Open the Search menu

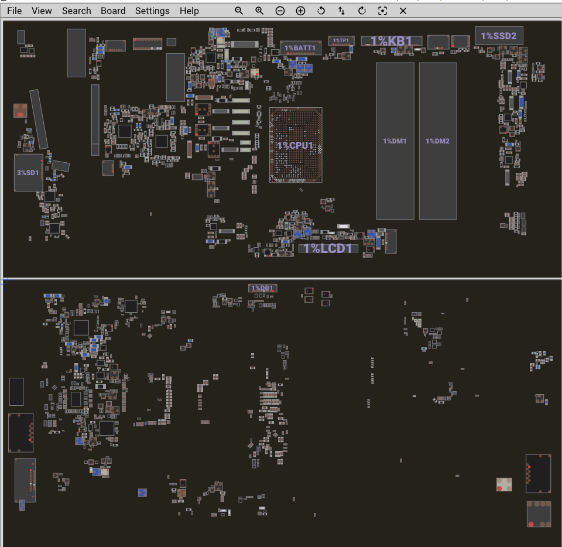pyautogui.click(x=77, y=11)
